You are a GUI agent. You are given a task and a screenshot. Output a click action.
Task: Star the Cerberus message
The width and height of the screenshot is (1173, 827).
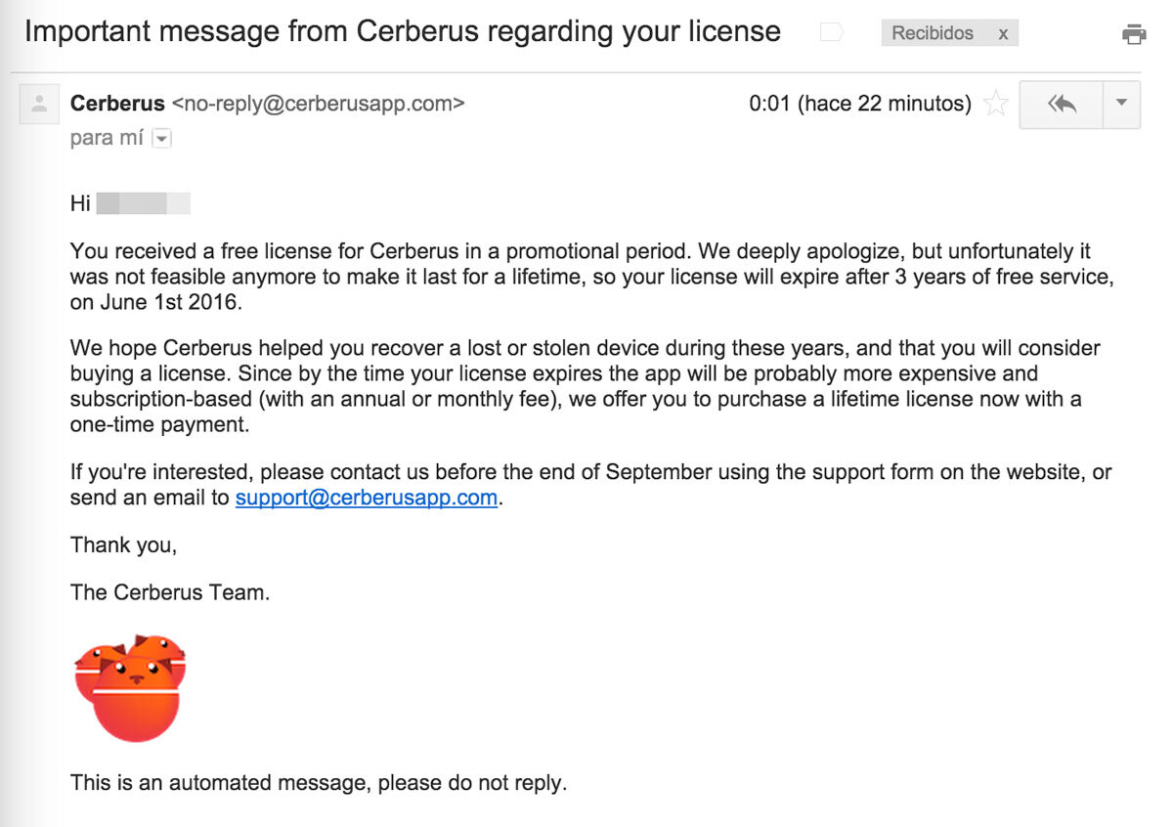coord(995,104)
